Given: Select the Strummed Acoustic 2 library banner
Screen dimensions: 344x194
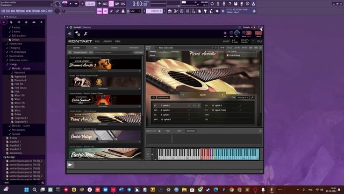Looking at the screenshot, I should coord(105,65).
